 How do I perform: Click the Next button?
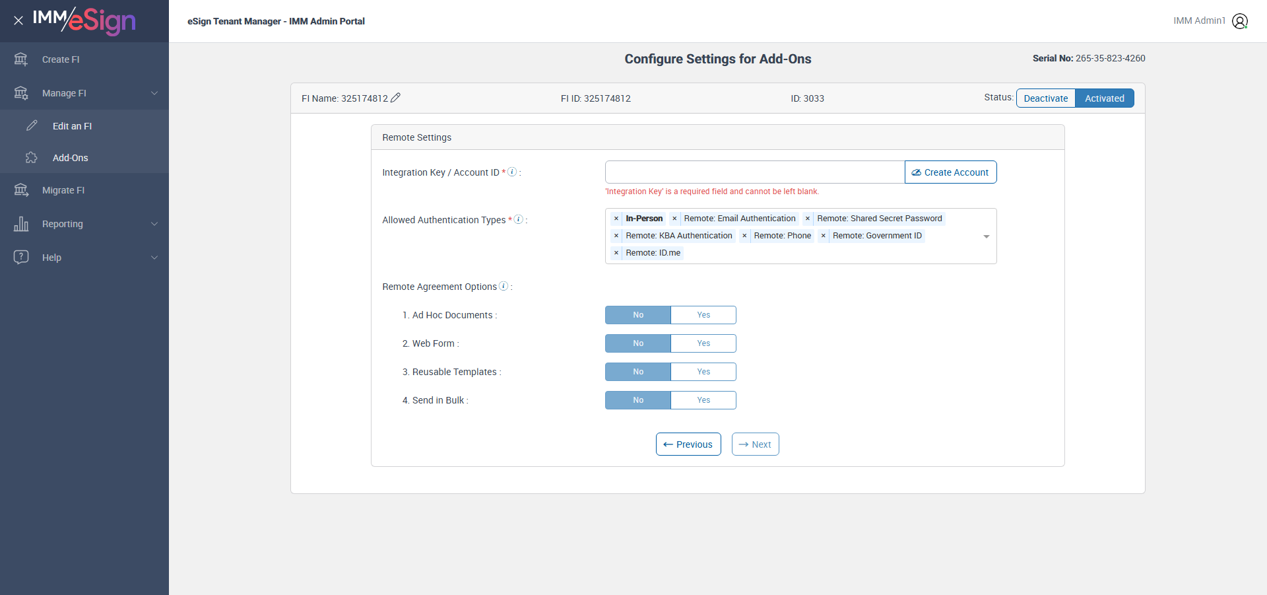pos(755,444)
